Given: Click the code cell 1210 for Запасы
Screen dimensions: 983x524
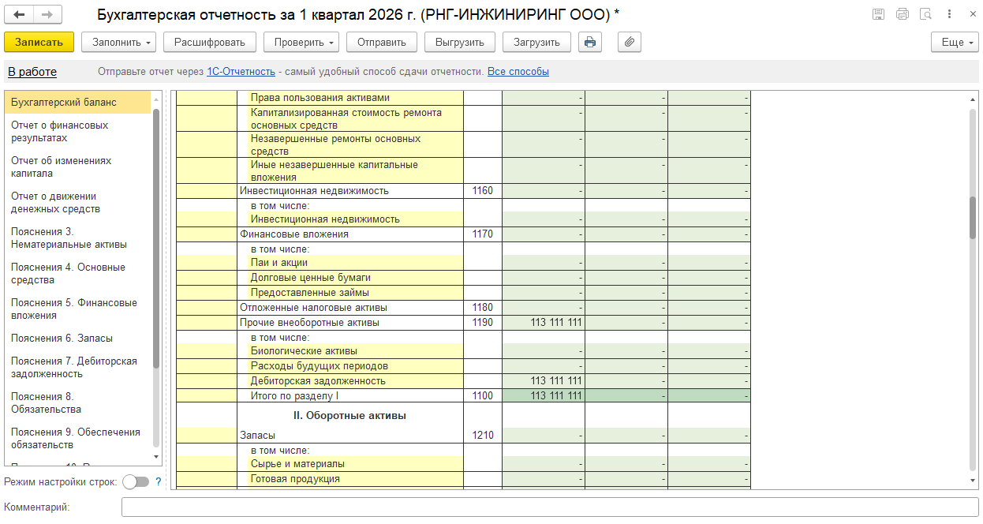Looking at the screenshot, I should point(483,435).
